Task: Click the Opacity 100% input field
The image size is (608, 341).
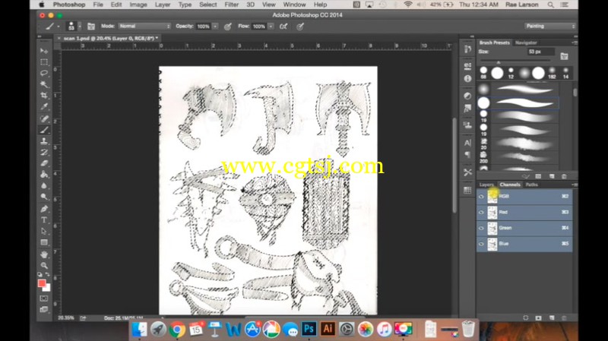Action: [203, 27]
